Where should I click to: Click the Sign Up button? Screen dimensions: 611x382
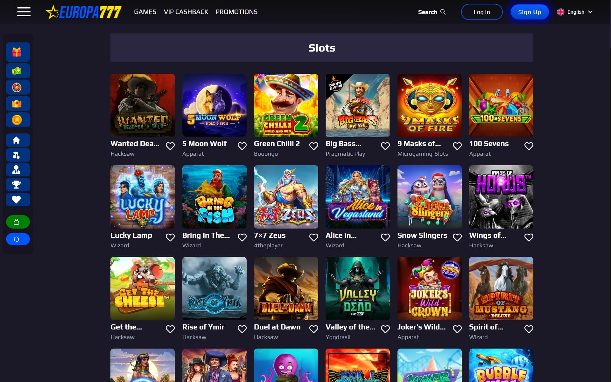[x=530, y=12]
